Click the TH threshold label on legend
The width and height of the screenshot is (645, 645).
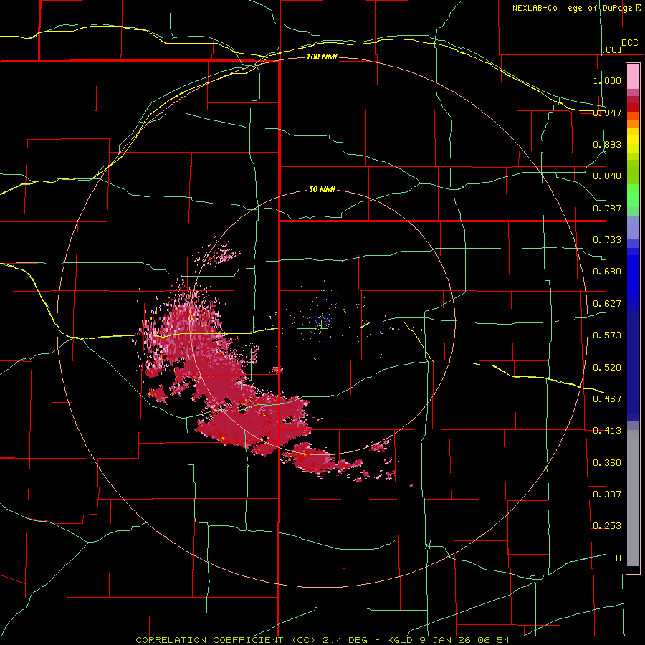coord(616,558)
